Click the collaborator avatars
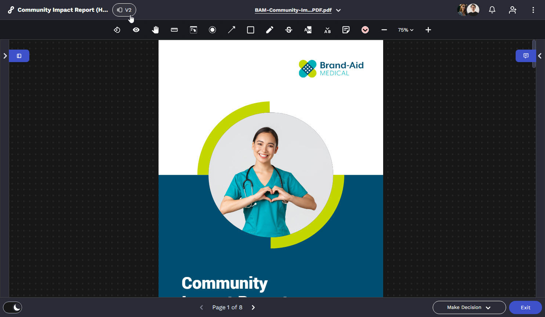545x317 pixels. point(468,10)
